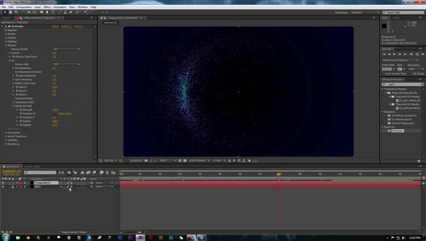426x241 pixels.
Task: Open the Composition menu
Action: click(24, 7)
